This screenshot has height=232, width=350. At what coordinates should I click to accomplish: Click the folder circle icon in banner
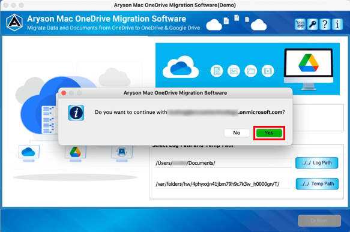[x=251, y=71]
